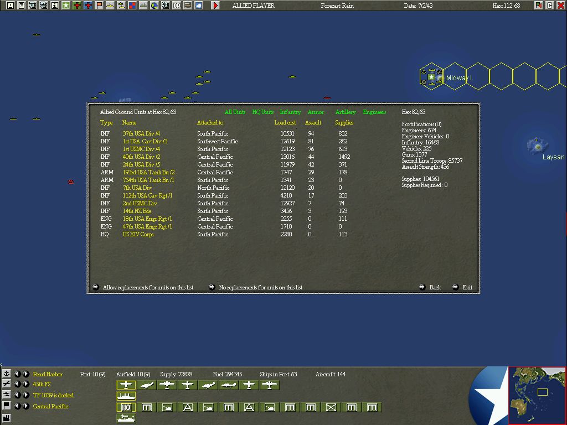Sort by Supplies column header

(x=344, y=122)
